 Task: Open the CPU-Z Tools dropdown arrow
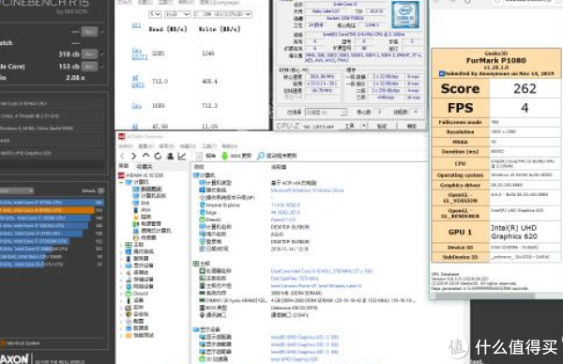tap(364, 126)
